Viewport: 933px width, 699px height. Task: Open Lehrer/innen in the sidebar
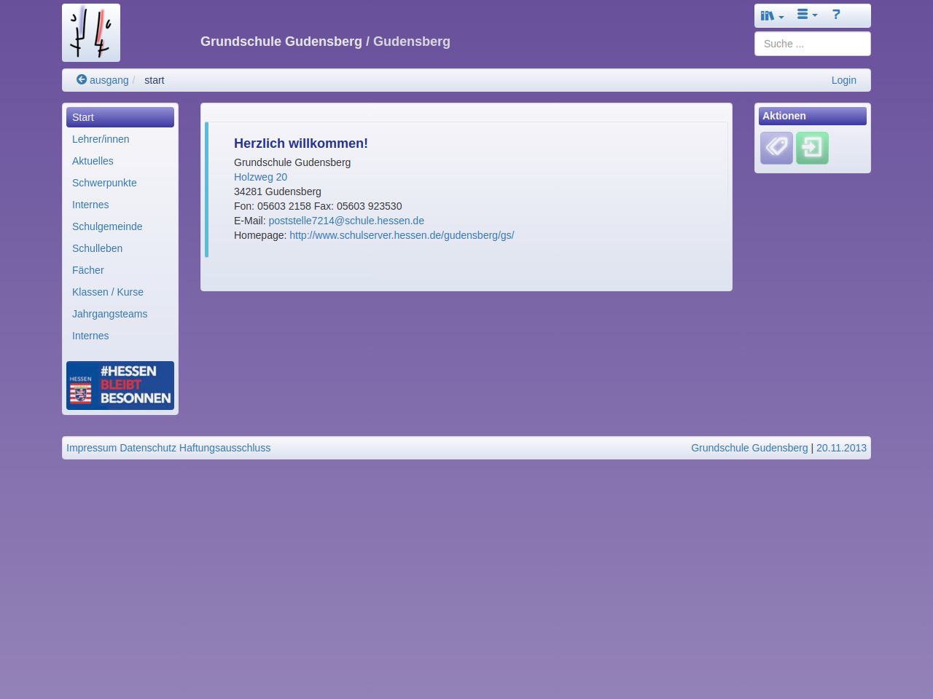[x=101, y=139]
